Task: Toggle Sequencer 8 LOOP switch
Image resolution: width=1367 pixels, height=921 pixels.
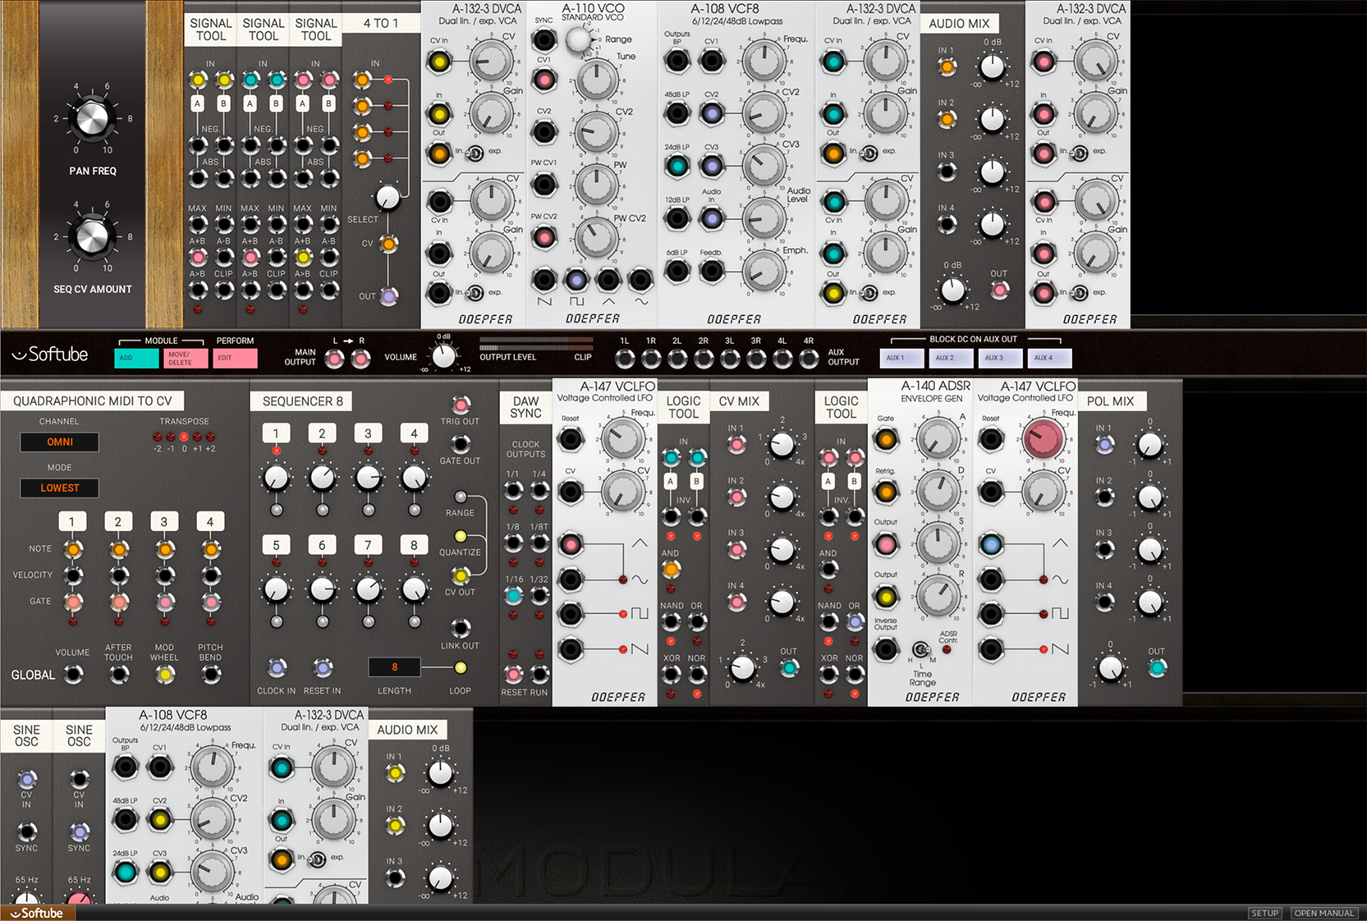Action: click(x=461, y=668)
